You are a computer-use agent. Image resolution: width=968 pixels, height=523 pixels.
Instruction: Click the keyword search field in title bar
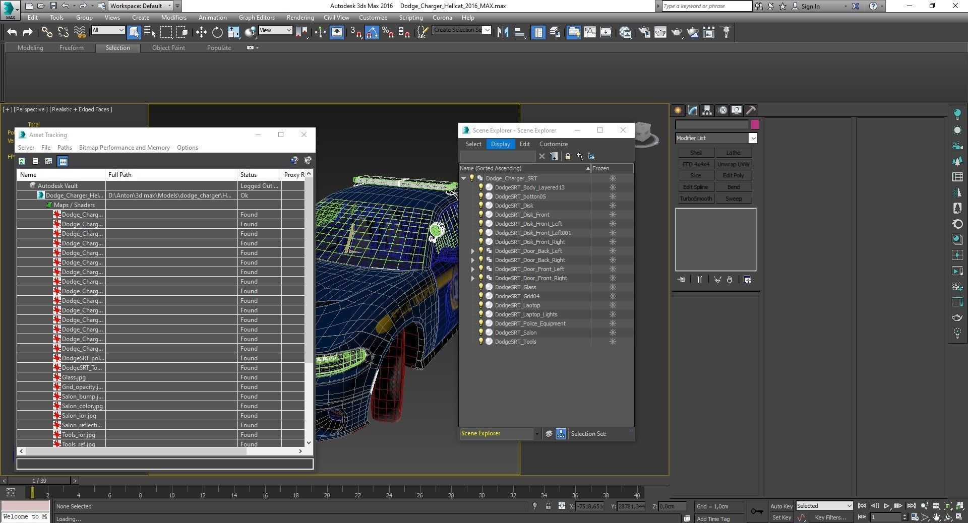[707, 6]
